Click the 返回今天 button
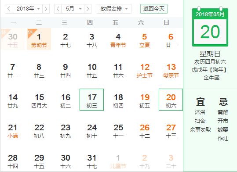The image size is (237, 172). [154, 9]
